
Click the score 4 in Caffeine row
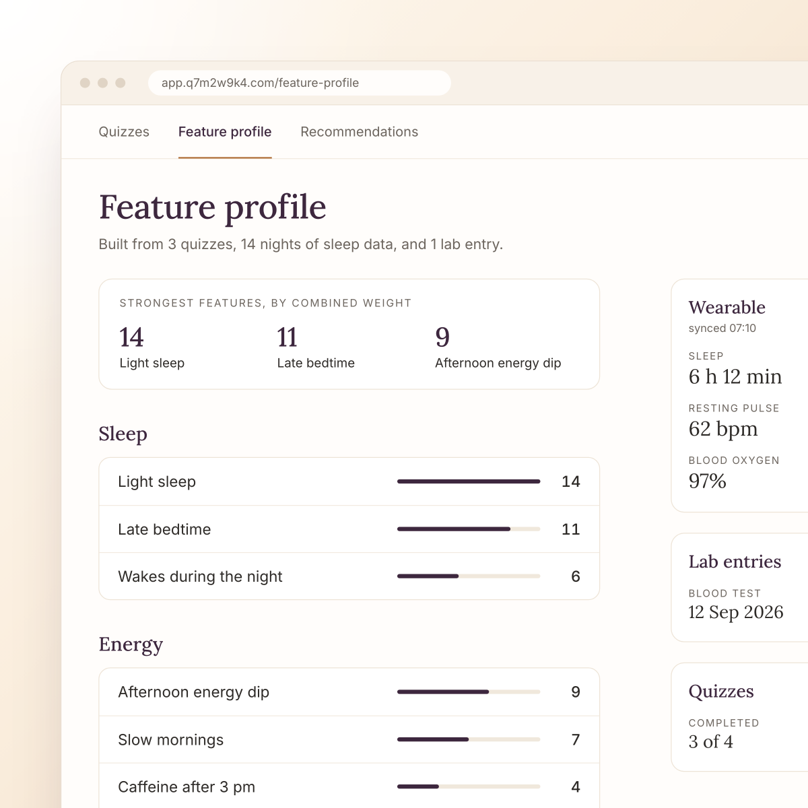pyautogui.click(x=576, y=786)
